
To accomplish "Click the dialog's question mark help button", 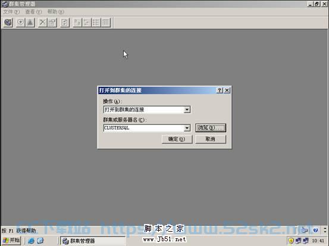I will coord(220,90).
